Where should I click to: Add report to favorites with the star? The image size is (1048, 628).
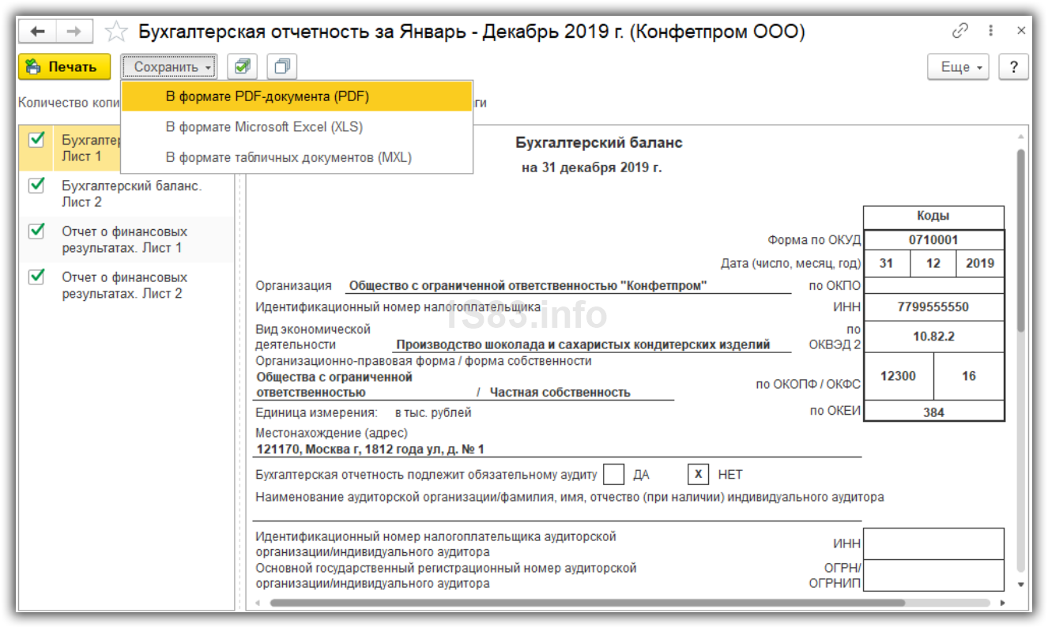(x=116, y=32)
